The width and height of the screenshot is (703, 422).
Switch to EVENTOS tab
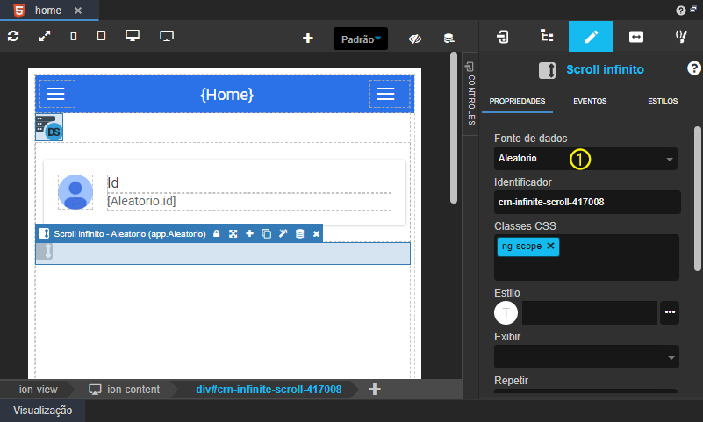tap(590, 101)
